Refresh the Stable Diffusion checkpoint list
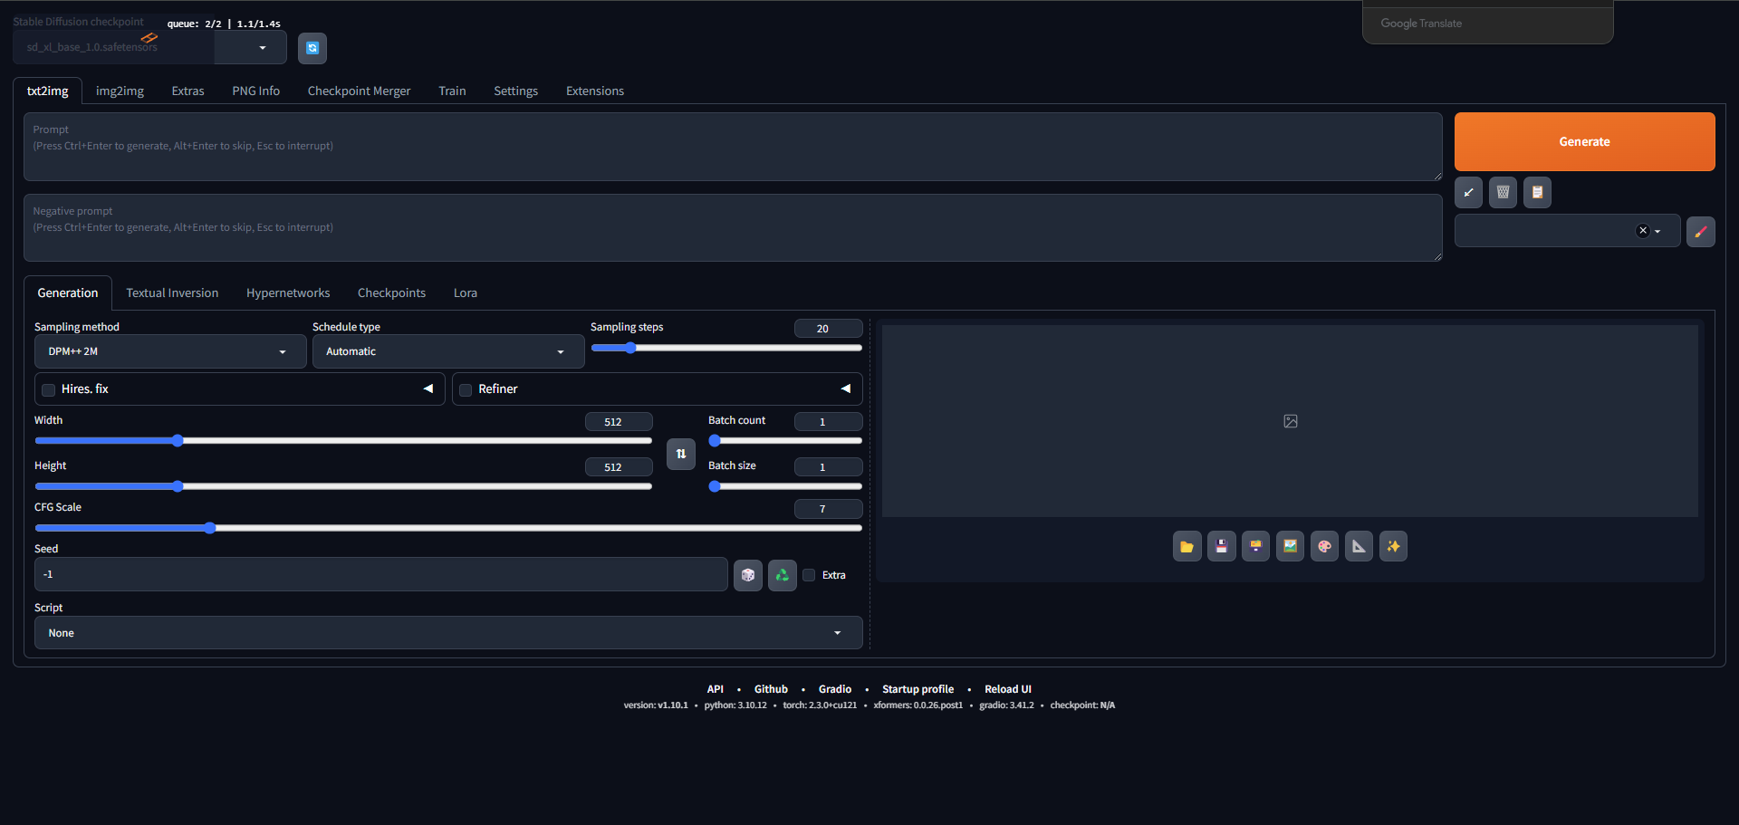Screen dimensions: 1739x825 click(312, 48)
